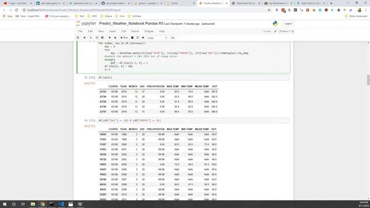Copy selected cells toolbar icon
This screenshot has height=208, width=370.
97,38
